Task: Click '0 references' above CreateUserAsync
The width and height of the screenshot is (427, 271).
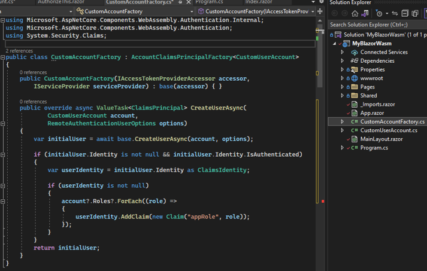Action: pos(33,102)
